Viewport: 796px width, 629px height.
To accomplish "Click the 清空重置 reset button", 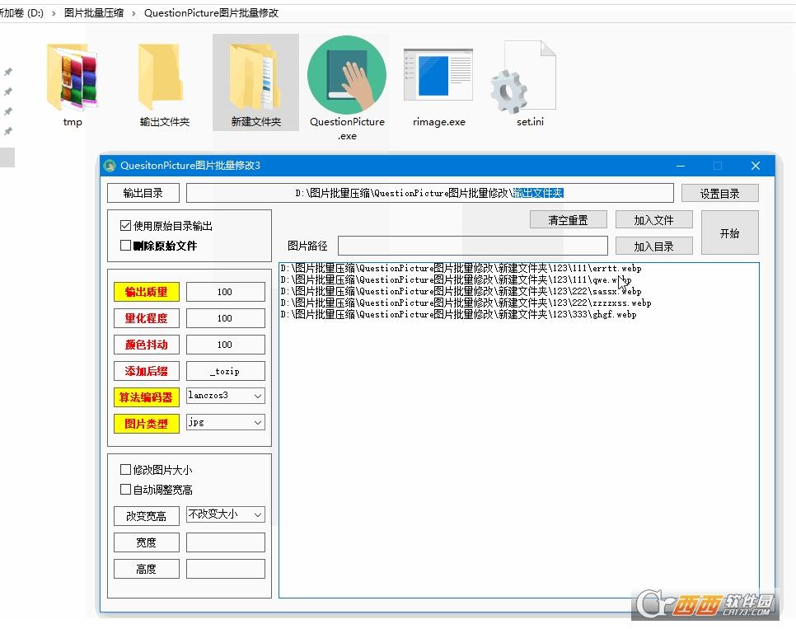I will coord(568,219).
